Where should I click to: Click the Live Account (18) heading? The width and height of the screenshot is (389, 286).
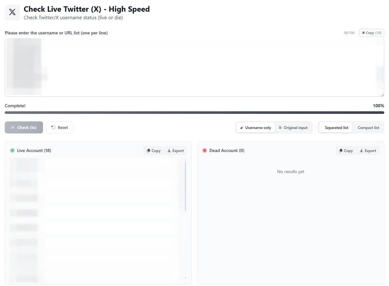[x=34, y=150]
